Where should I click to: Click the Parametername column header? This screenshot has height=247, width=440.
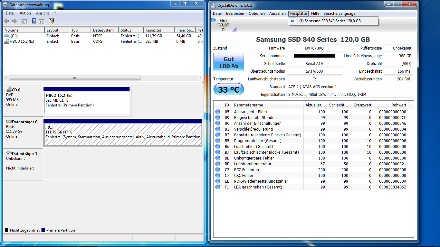[x=268, y=105]
